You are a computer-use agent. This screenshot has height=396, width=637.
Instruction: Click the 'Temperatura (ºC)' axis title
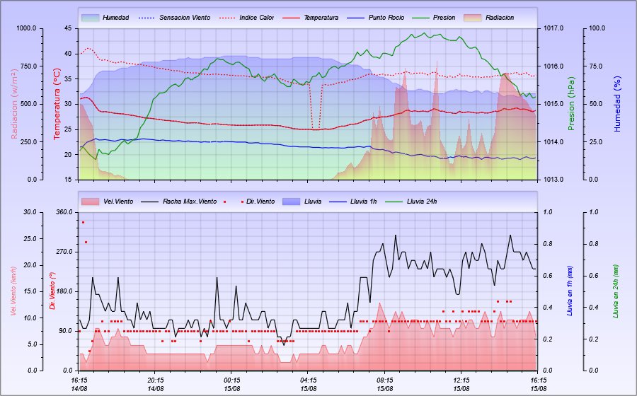pos(57,104)
